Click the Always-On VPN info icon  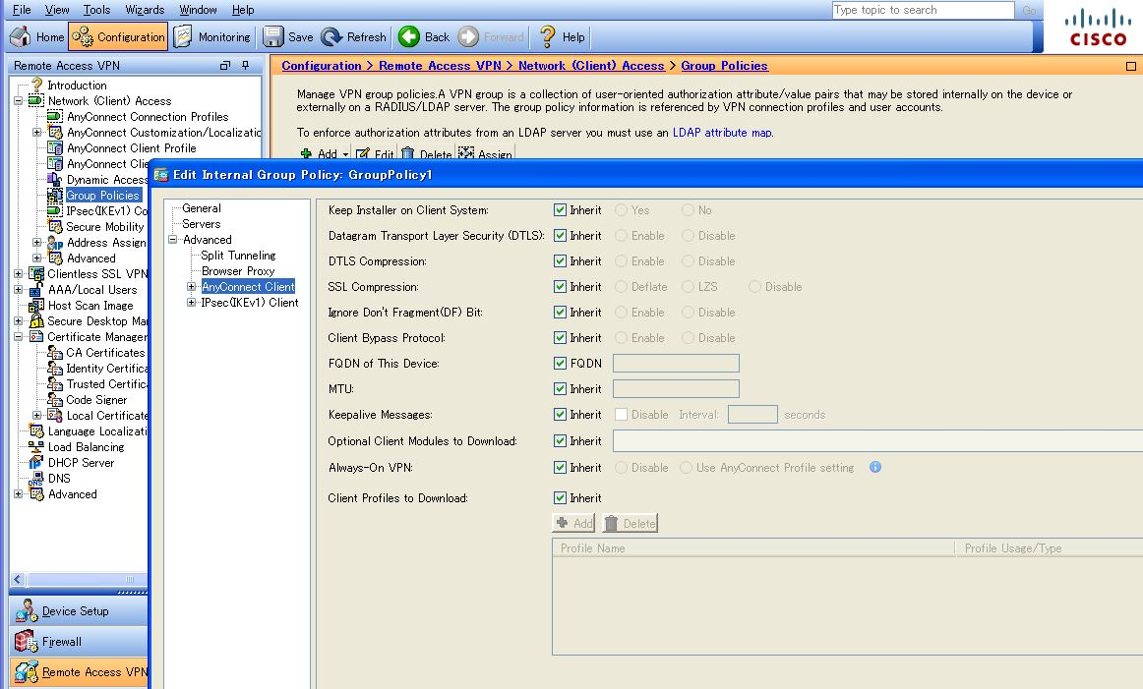[875, 467]
